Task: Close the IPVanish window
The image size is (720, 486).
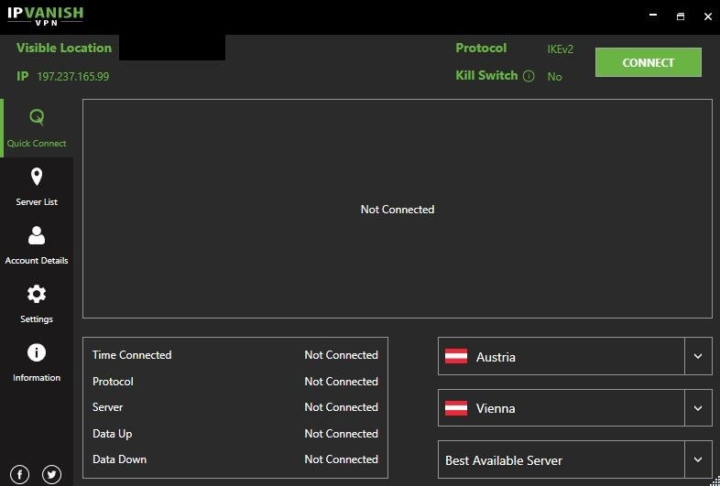Action: tap(707, 16)
